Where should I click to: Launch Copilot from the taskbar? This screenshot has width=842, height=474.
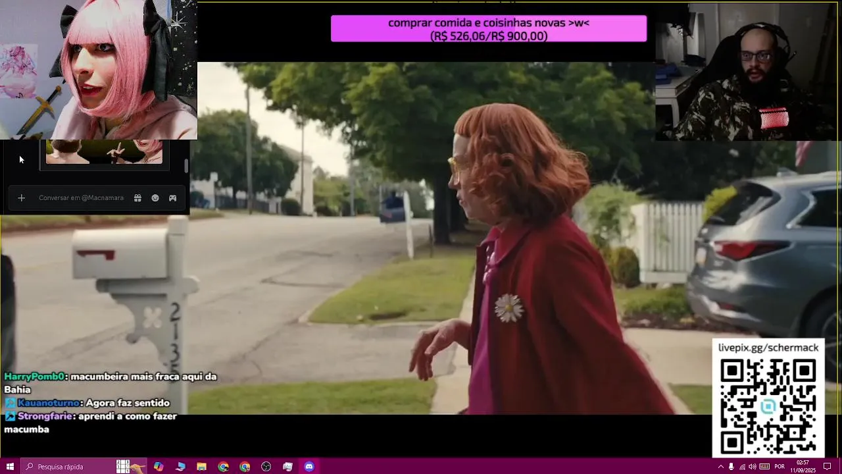coord(159,467)
